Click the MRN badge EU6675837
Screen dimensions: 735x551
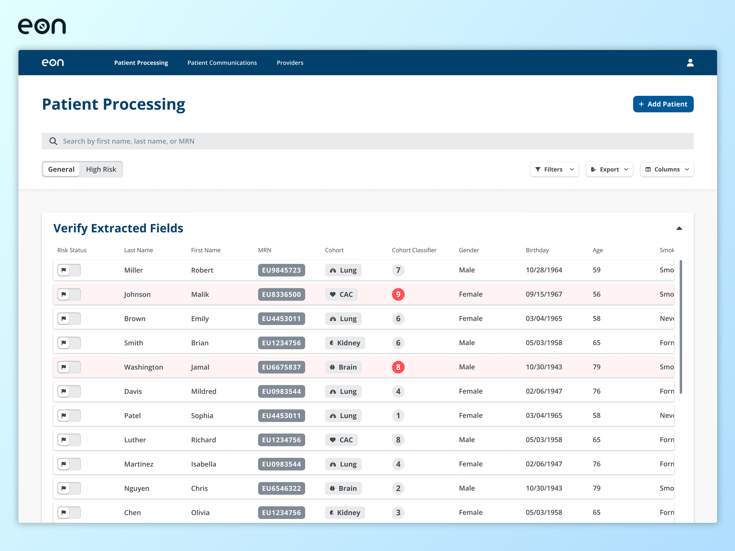pos(281,367)
